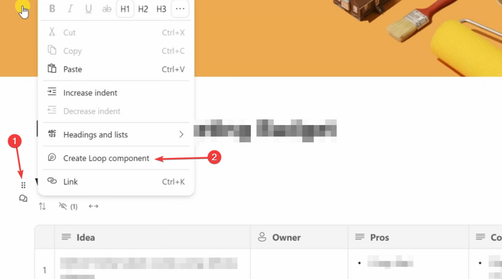Expand the Headings and lists submenu
This screenshot has width=502, height=279.
(116, 134)
